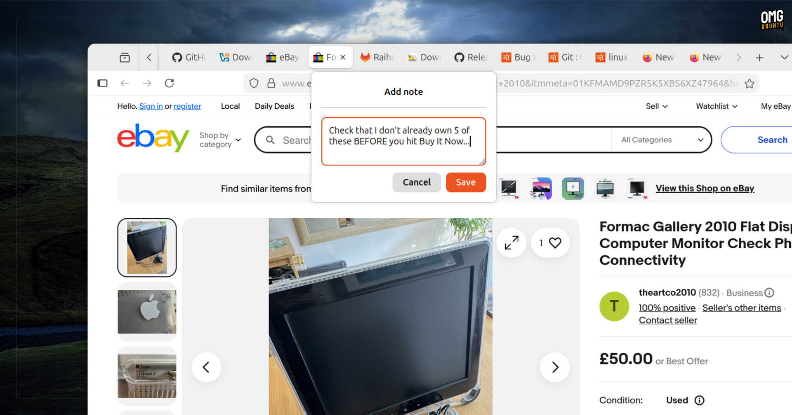Click the reload page icon
Viewport: 792px width, 415px height.
(169, 83)
